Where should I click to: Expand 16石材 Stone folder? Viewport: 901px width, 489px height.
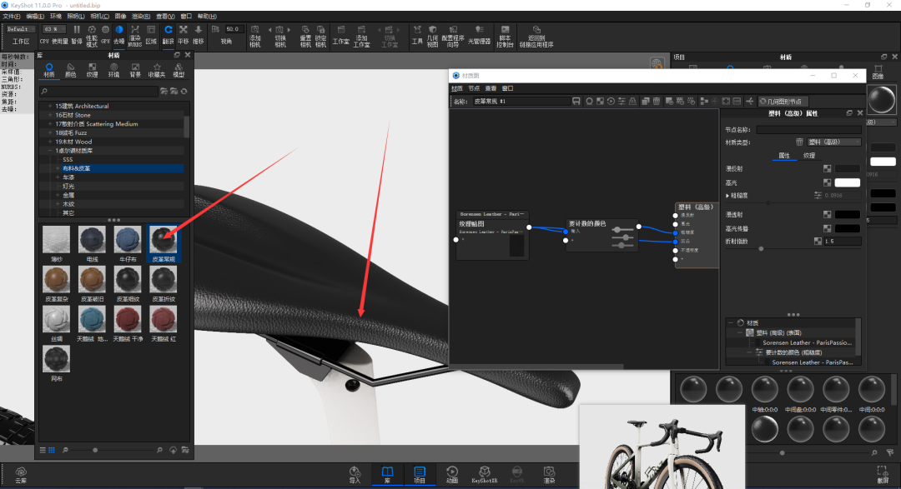pos(50,115)
